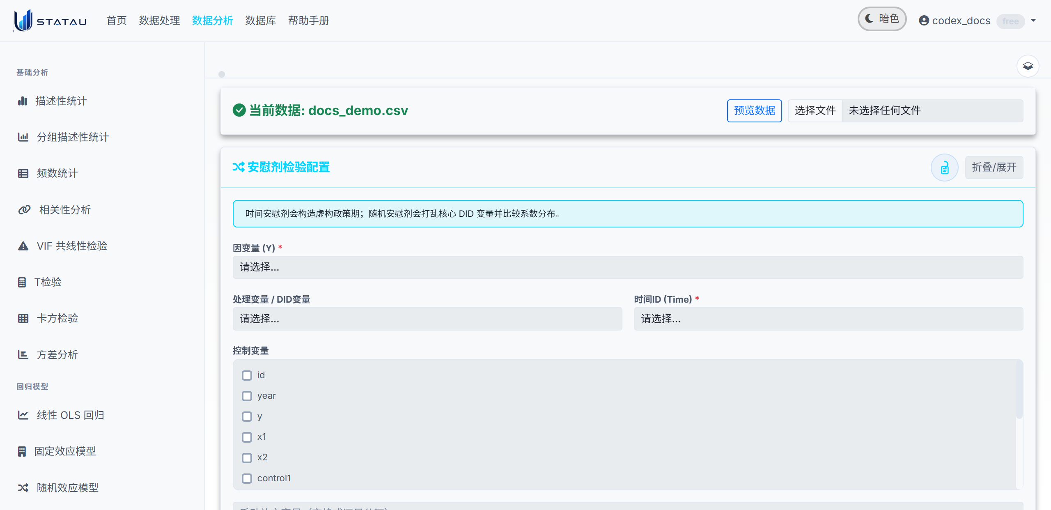The width and height of the screenshot is (1051, 510).
Task: Open 固定效应模型 sidebar link
Action: (65, 451)
